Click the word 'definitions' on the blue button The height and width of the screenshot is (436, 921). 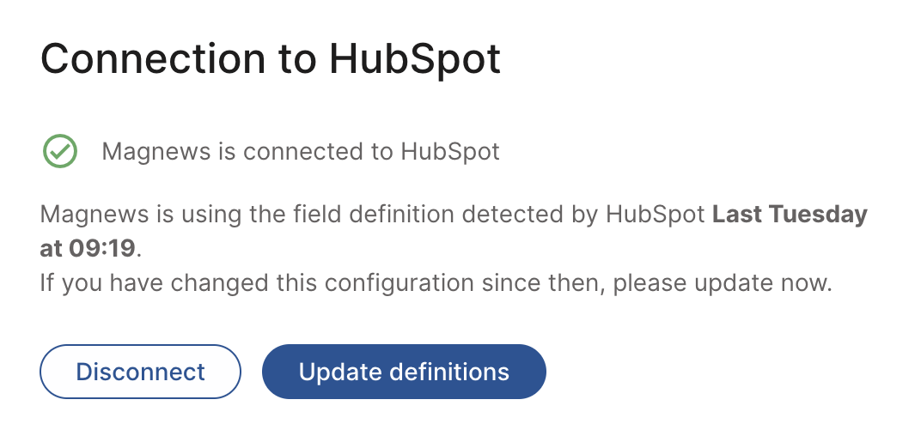[449, 372]
